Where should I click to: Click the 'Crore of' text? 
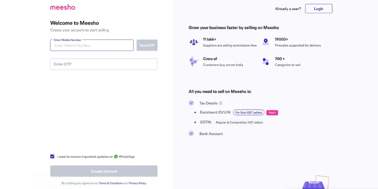pos(210,59)
